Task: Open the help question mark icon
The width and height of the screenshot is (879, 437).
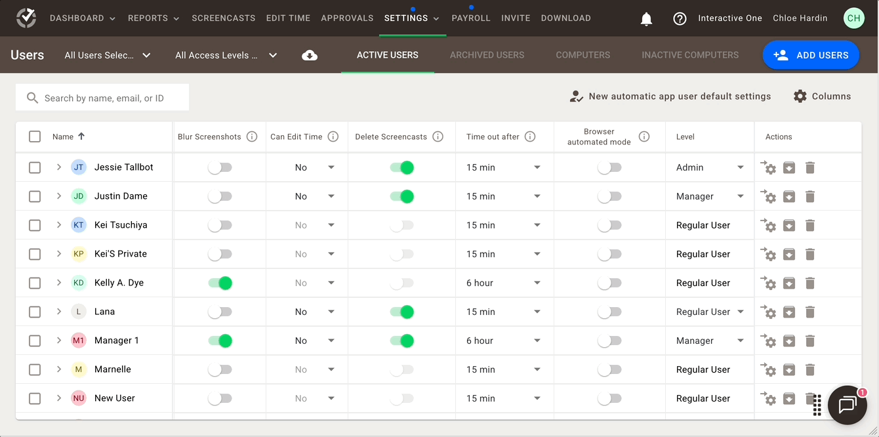Action: pos(680,19)
